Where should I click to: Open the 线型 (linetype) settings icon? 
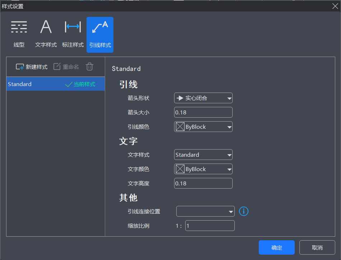click(x=19, y=27)
